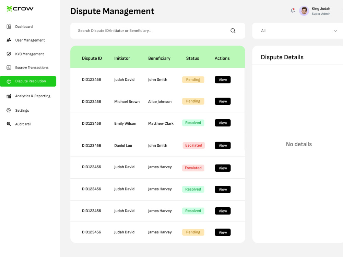Click the Escrow Transactions chart icon

(9, 68)
